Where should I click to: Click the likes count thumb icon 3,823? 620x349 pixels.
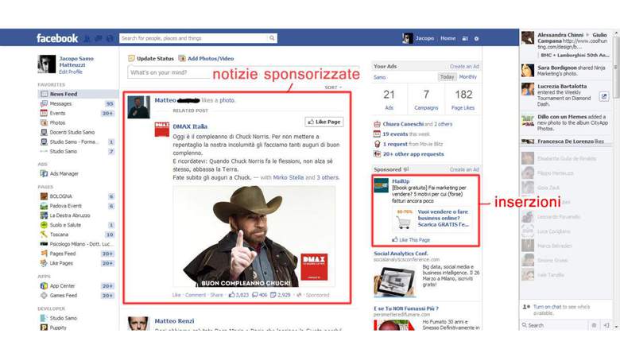click(232, 295)
